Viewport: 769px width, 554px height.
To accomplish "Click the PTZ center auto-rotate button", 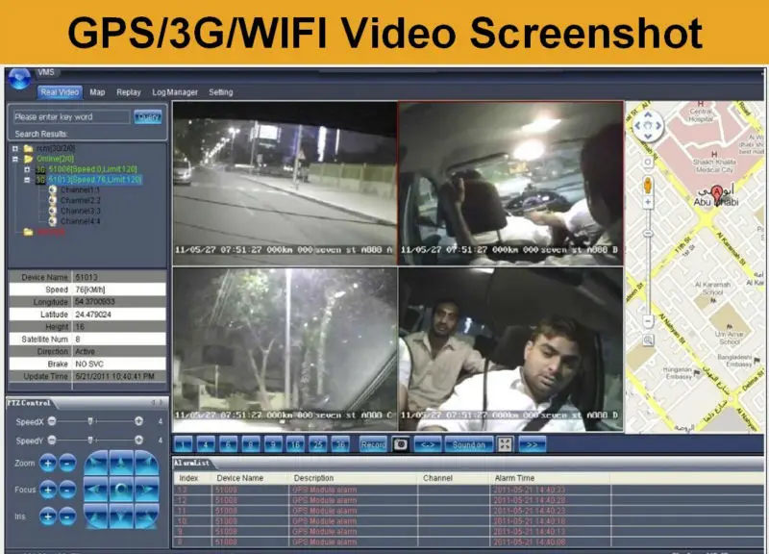I will 121,490.
